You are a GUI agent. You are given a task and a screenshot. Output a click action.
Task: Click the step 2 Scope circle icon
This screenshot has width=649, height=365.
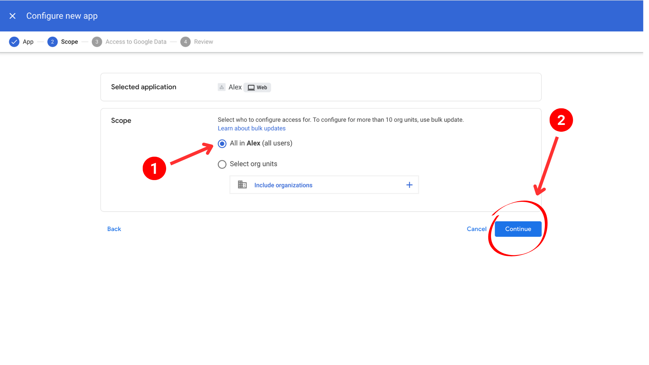tap(52, 42)
